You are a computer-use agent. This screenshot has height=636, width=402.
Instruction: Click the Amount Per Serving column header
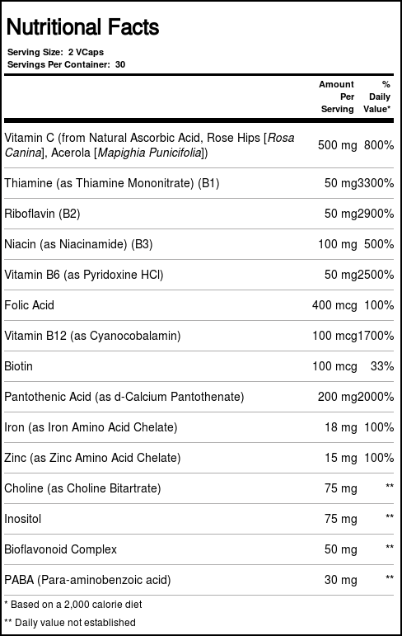(336, 97)
